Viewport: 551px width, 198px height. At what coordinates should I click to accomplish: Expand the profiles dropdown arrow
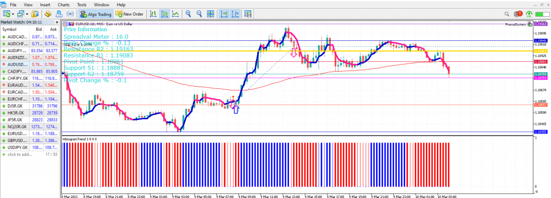(27, 14)
